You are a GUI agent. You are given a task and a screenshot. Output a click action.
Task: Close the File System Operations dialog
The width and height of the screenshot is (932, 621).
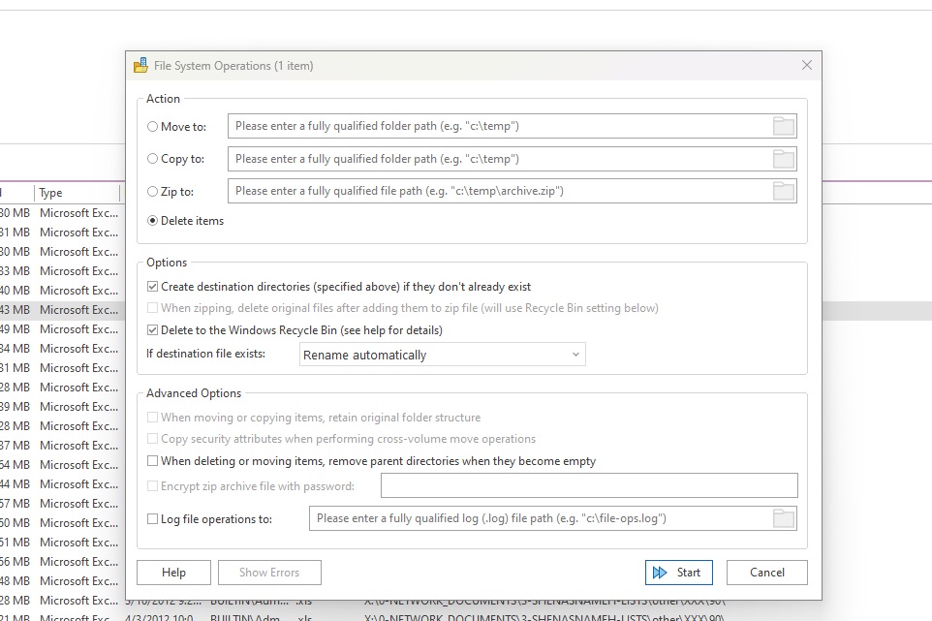point(806,66)
